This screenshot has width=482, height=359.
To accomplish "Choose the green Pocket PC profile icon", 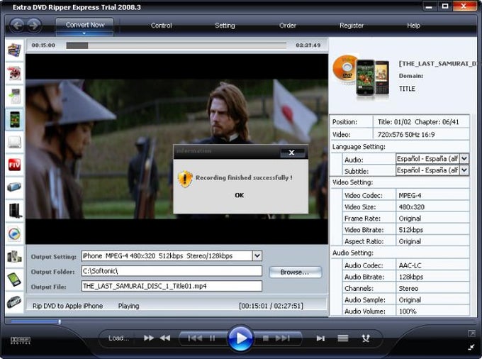I will click(x=14, y=280).
